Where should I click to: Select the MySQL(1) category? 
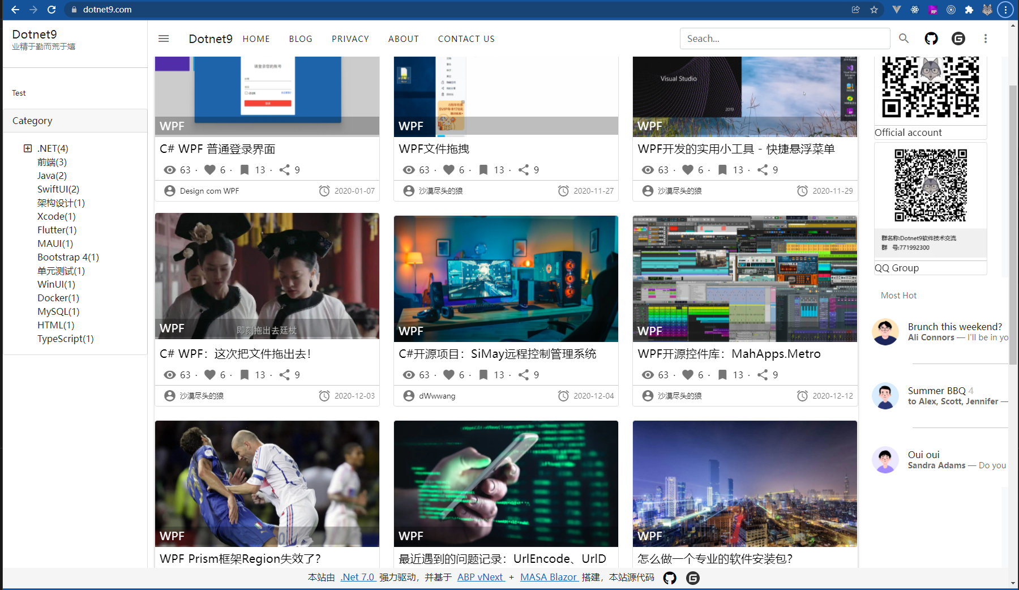pos(59,311)
